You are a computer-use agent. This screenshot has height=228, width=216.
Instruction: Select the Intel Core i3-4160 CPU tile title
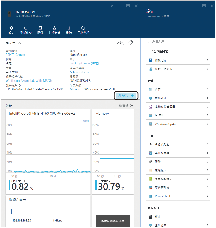pos(42,113)
